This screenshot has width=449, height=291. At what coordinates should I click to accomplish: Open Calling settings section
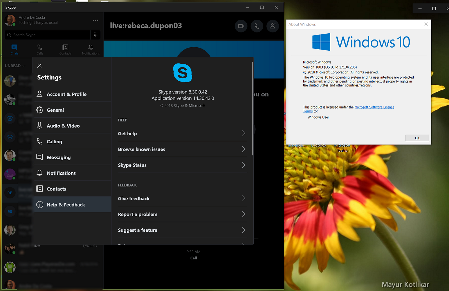click(72, 142)
